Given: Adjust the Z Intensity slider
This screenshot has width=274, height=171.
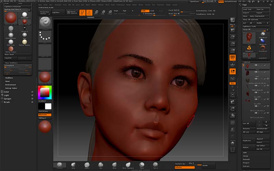Looking at the screenshot, I should point(149,14).
